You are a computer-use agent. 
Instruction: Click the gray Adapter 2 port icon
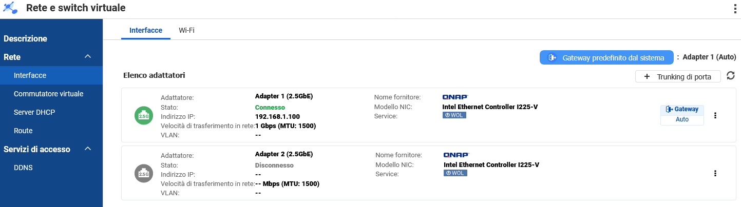(x=143, y=173)
